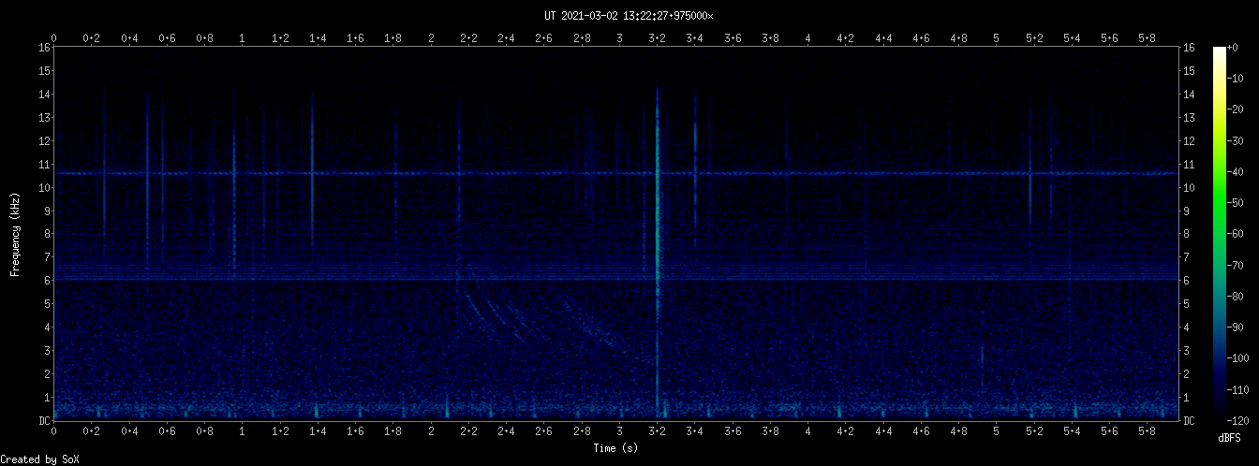Click the horizontal tone line near 10.6 kHz
Image resolution: width=1259 pixels, height=466 pixels.
click(x=615, y=173)
